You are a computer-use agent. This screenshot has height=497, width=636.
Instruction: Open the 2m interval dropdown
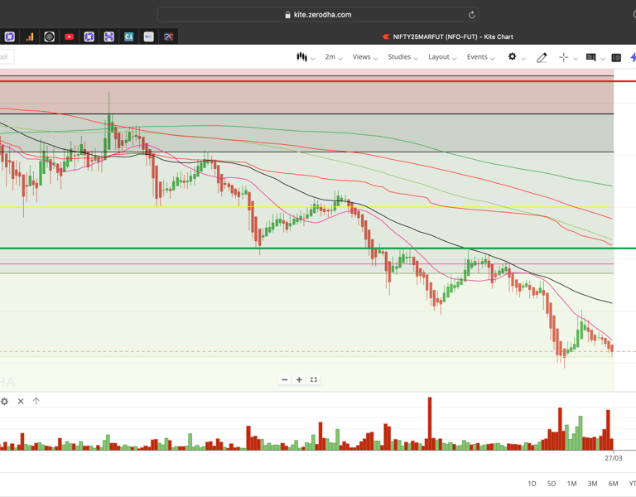pyautogui.click(x=334, y=57)
